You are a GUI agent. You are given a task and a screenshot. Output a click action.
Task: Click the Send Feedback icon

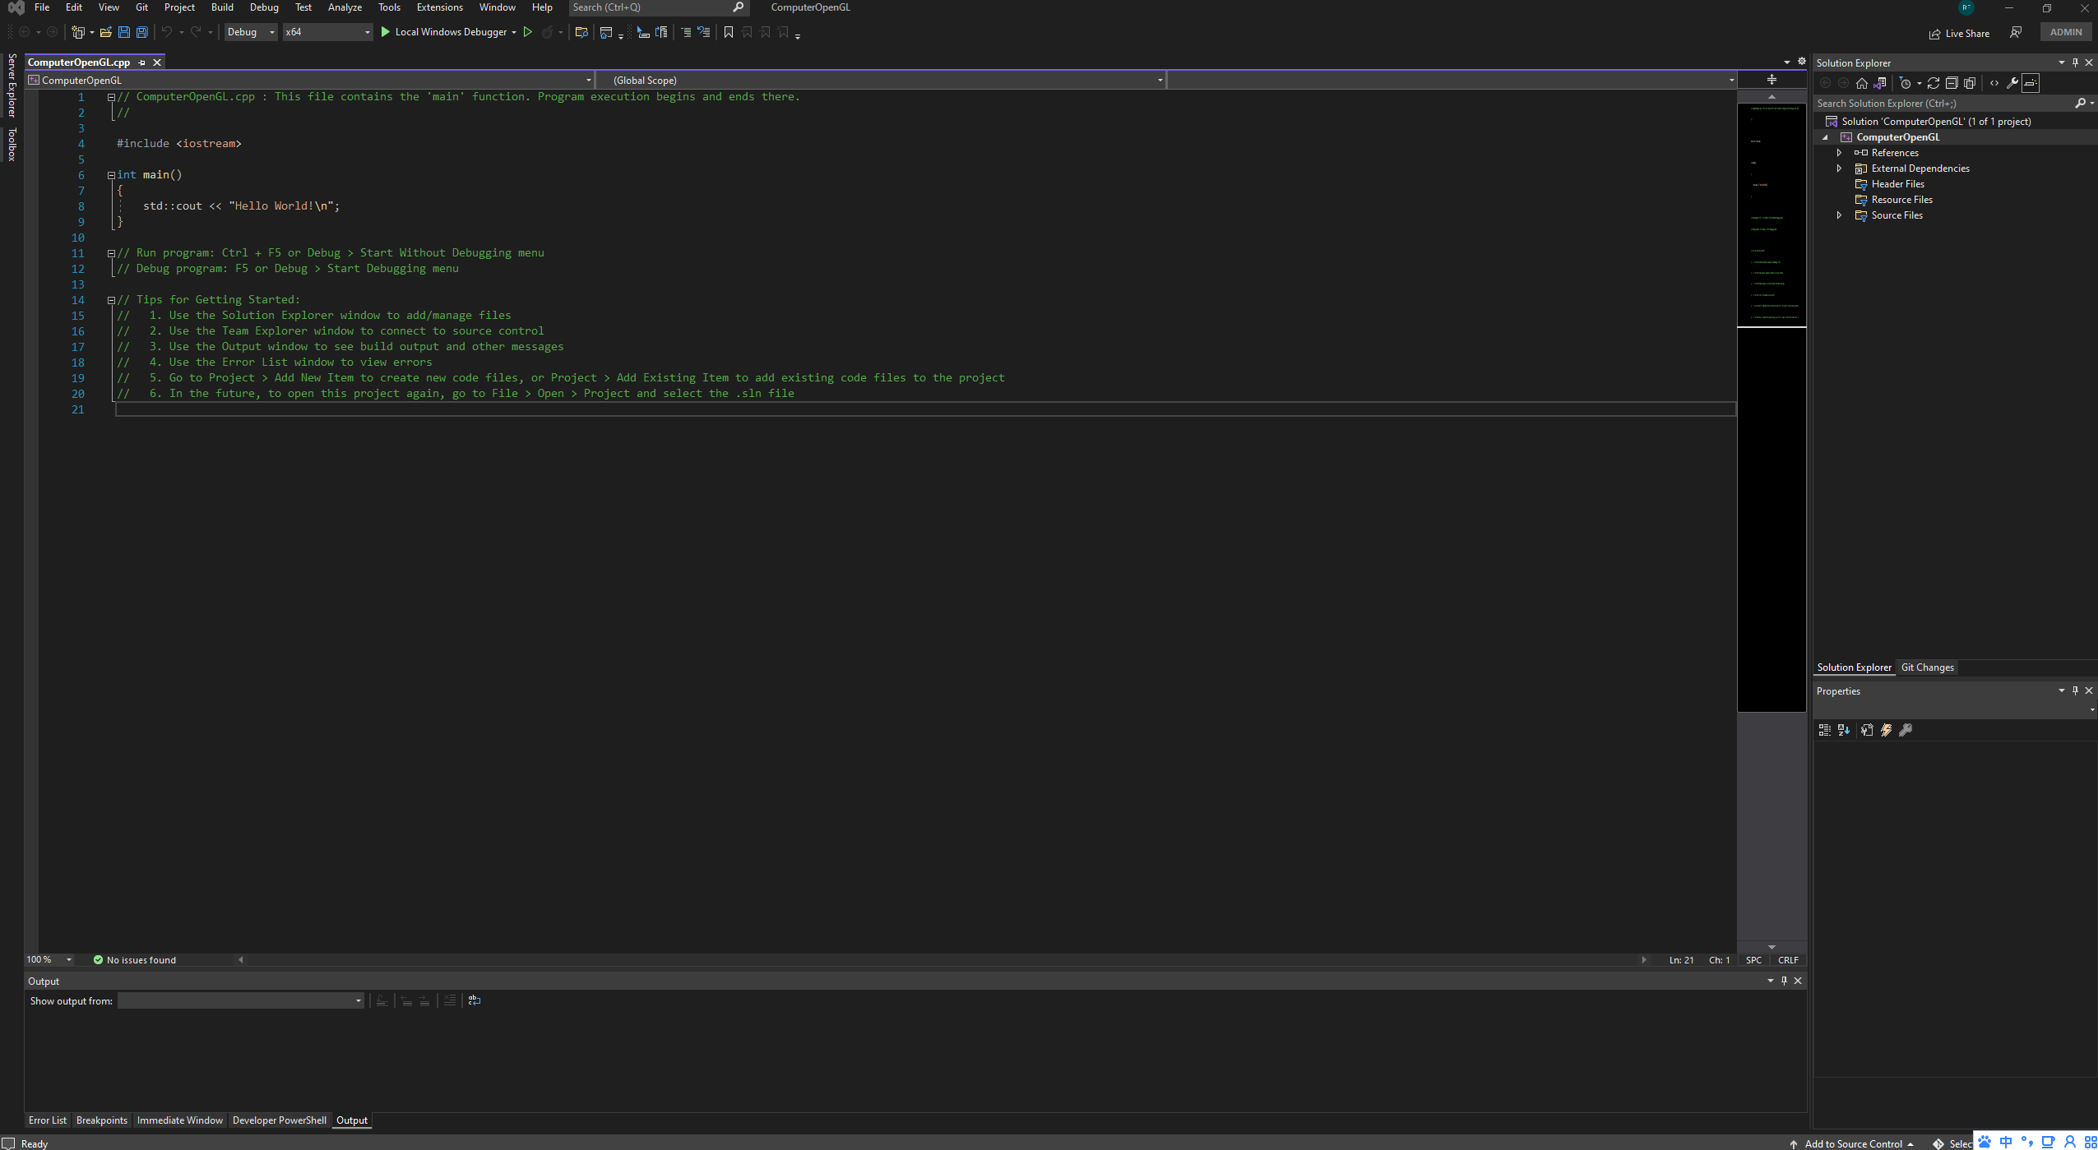(x=2016, y=33)
